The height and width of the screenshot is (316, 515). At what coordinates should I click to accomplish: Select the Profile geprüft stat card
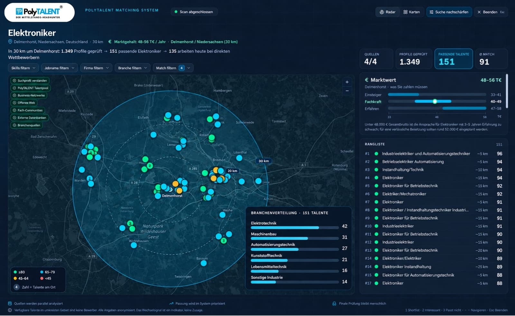point(413,59)
